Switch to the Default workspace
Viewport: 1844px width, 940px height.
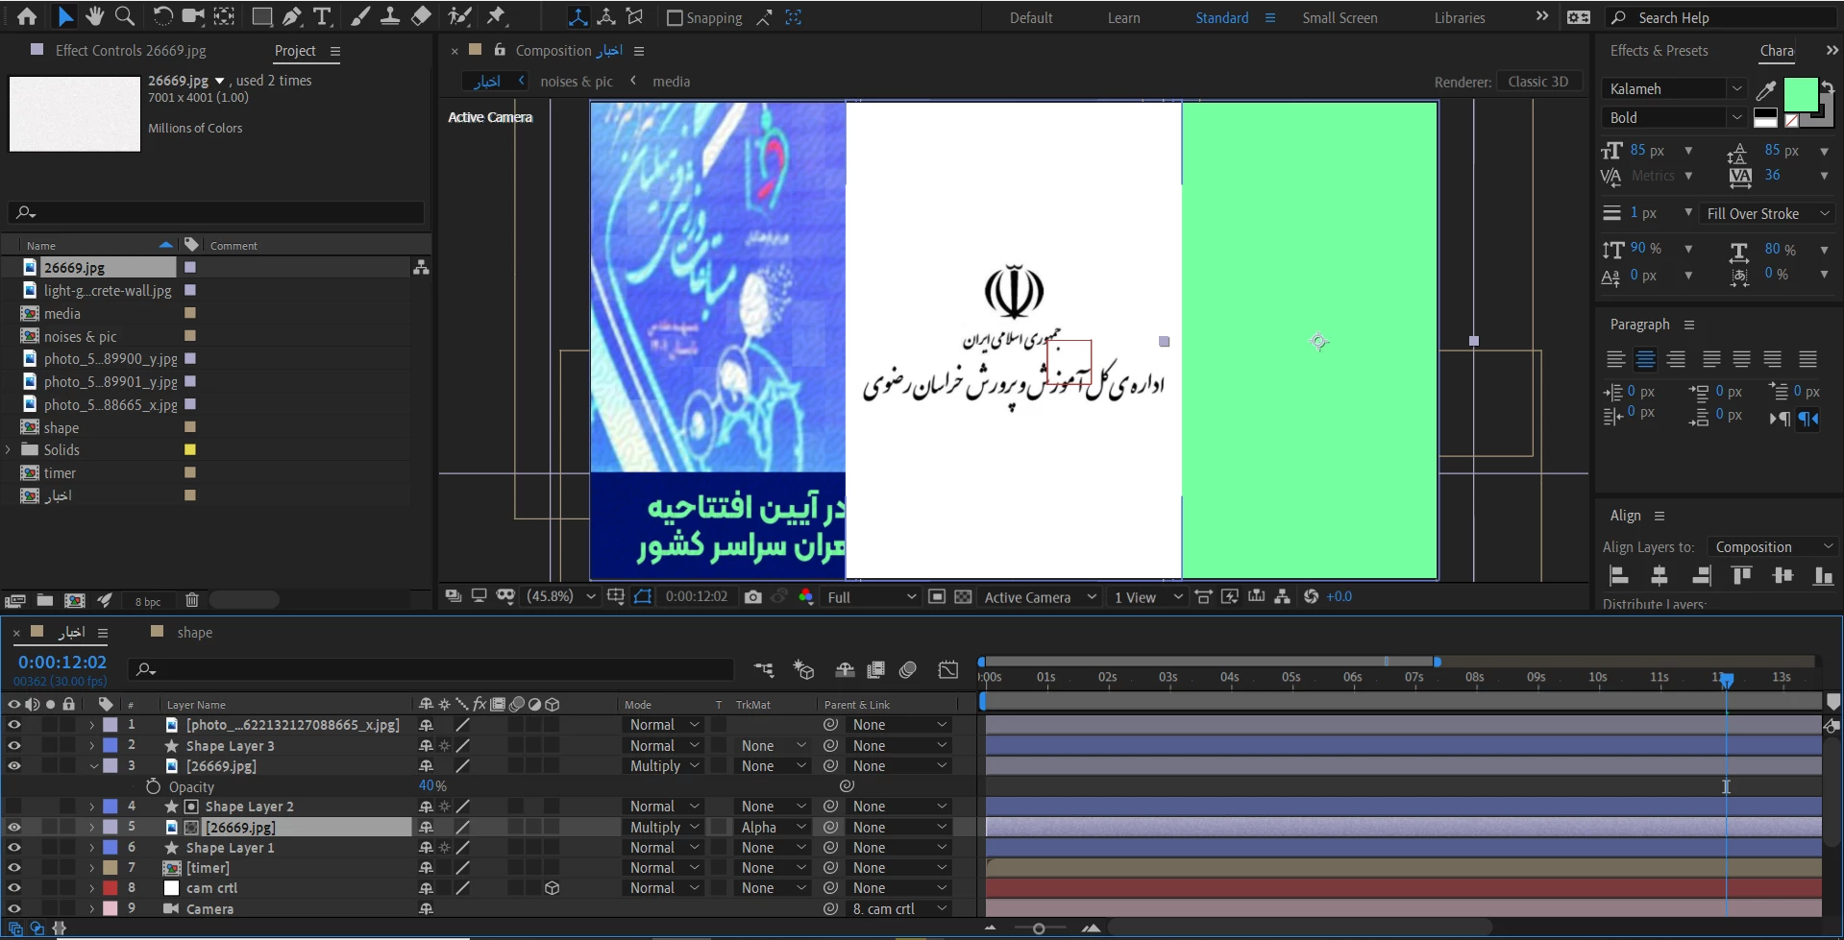coord(1031,17)
